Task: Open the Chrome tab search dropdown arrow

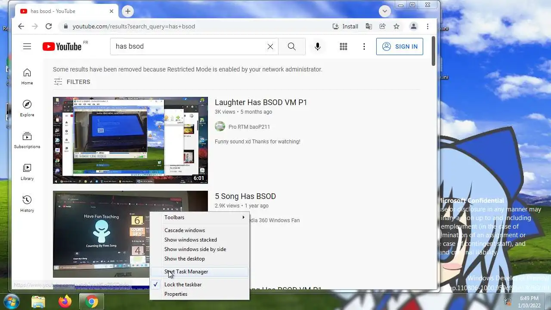Action: point(385,11)
